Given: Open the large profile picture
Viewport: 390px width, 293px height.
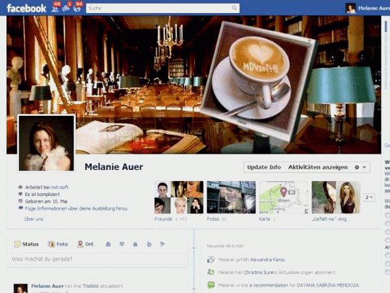Looking at the screenshot, I should click(x=47, y=143).
